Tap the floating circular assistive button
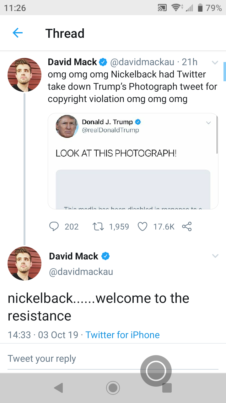This screenshot has width=226, height=403. (x=156, y=371)
